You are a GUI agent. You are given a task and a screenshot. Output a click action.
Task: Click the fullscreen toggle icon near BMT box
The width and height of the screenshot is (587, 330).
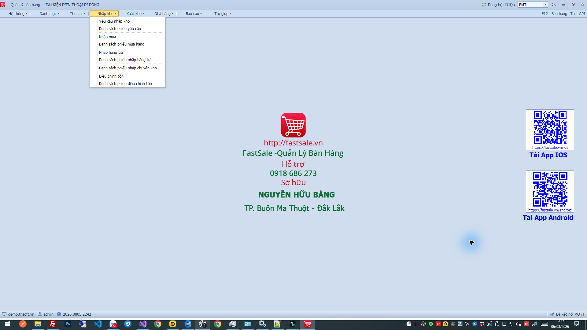tap(554, 5)
